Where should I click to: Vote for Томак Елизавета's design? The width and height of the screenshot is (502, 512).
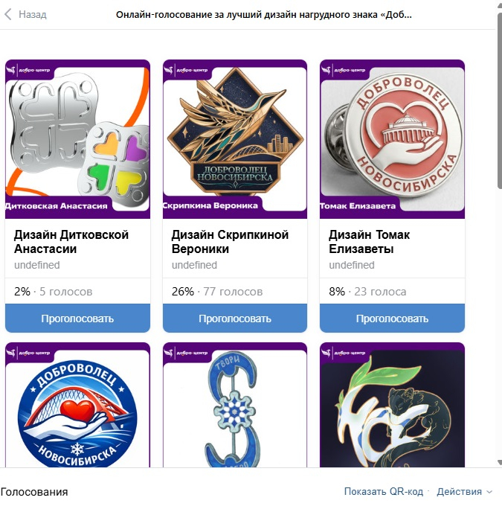click(393, 319)
